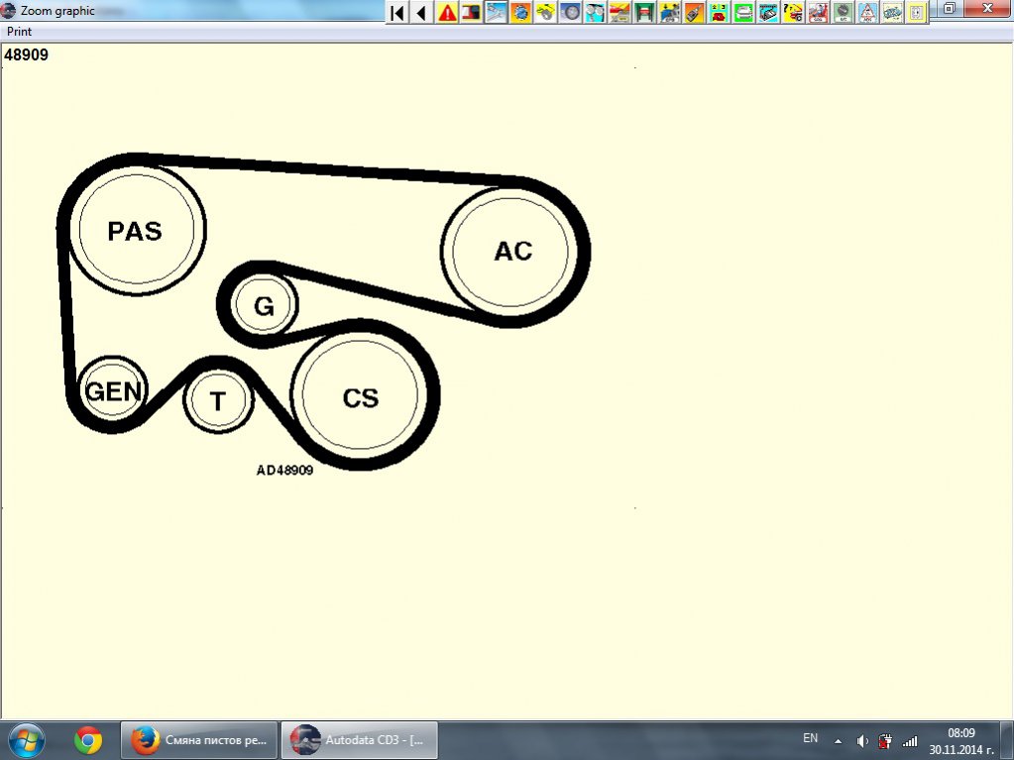This screenshot has width=1014, height=760.
Task: Open the question mark car icon
Action: pos(793,13)
